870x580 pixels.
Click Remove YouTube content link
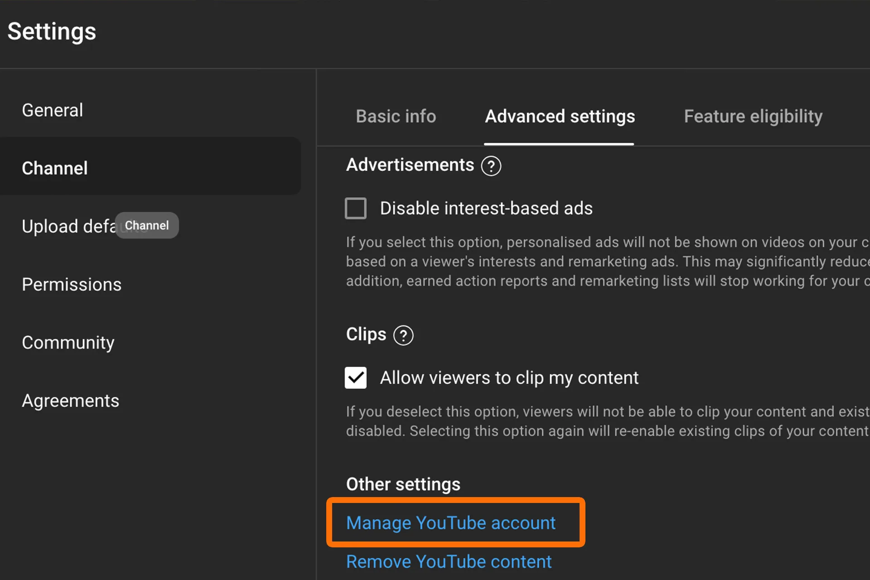pos(449,562)
